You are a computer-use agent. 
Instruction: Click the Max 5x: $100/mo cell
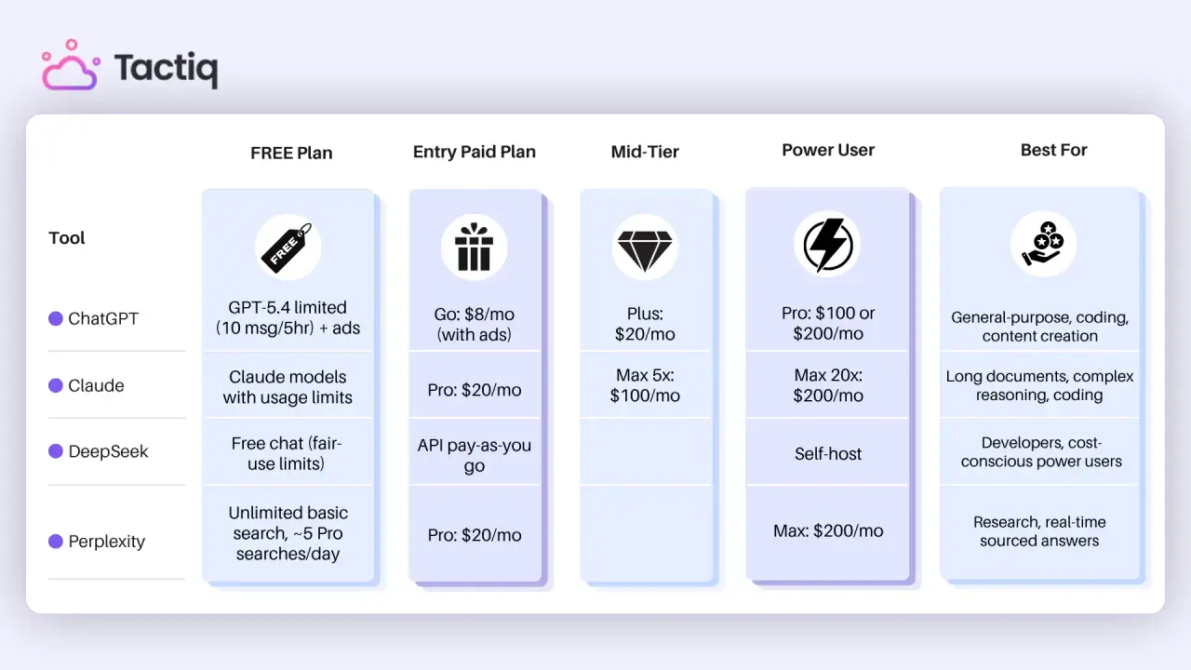click(645, 385)
